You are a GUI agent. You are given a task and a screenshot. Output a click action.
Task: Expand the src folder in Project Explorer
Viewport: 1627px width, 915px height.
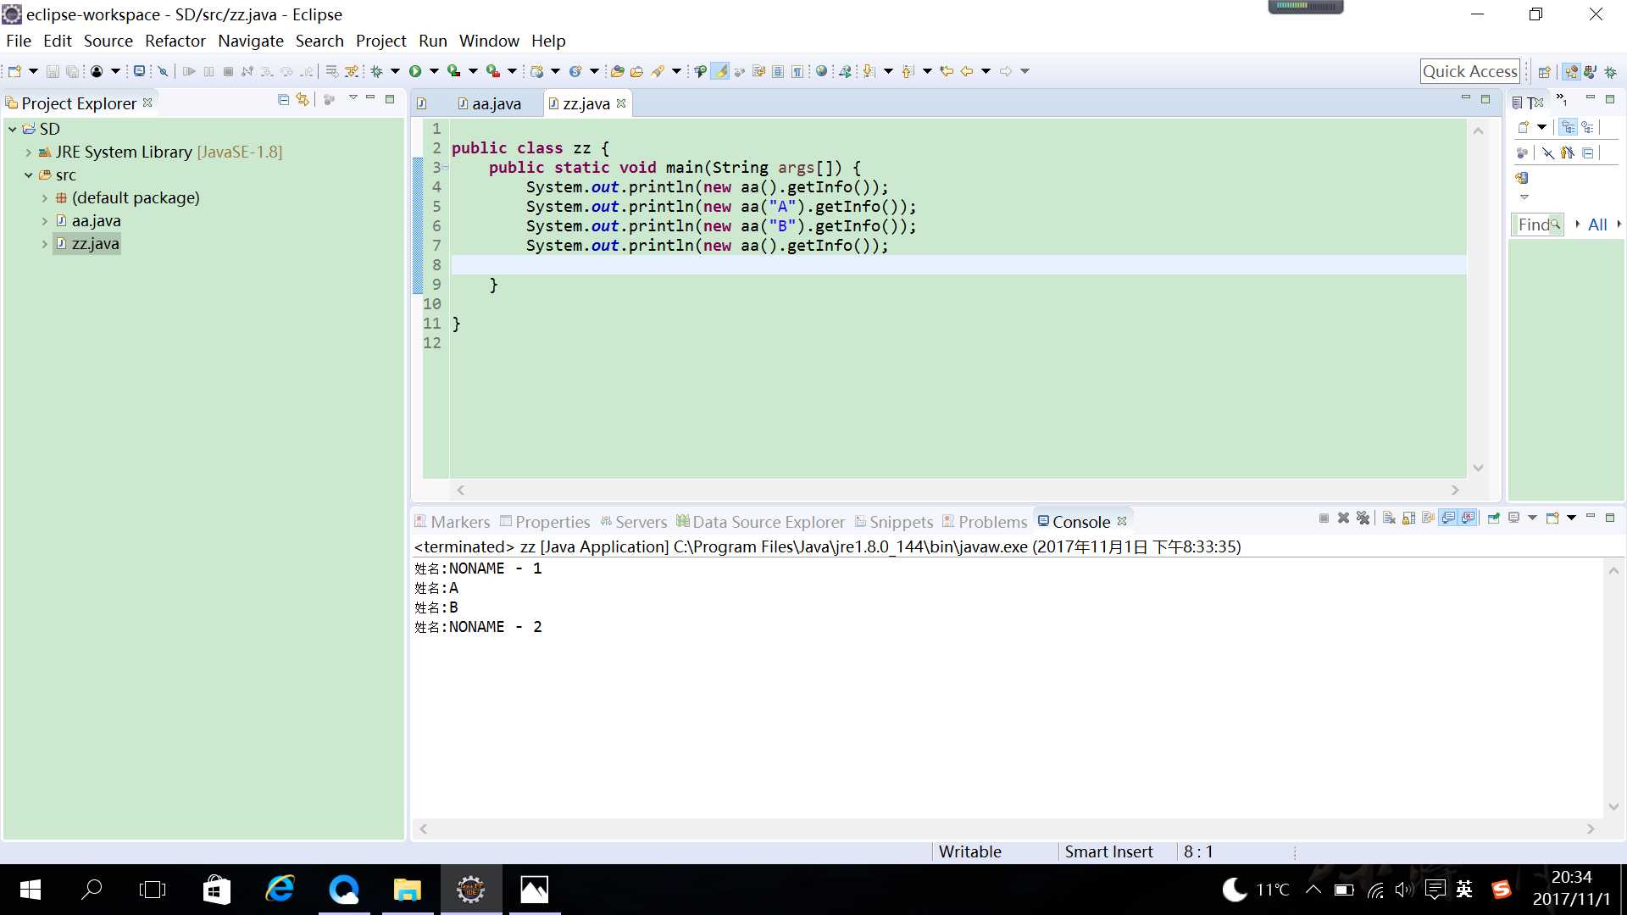[x=29, y=175]
